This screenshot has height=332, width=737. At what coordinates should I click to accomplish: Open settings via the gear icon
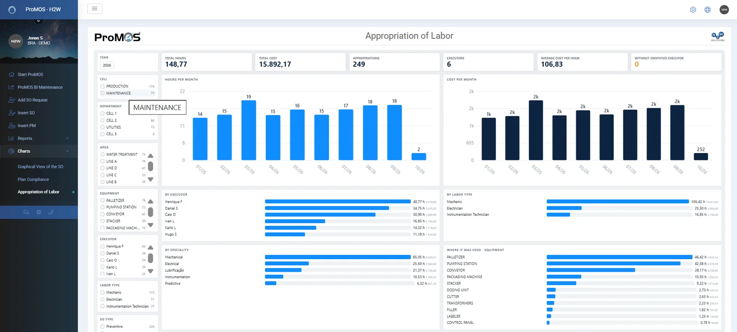point(693,10)
